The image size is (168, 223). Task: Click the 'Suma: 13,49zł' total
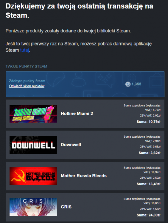[149, 184]
